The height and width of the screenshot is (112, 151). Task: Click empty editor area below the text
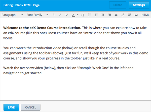(75, 88)
